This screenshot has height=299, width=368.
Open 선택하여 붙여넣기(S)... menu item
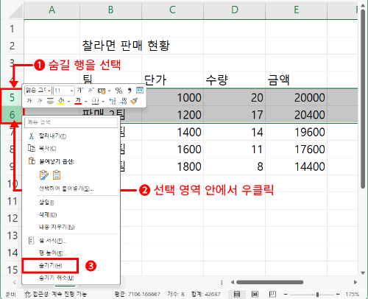(x=71, y=189)
